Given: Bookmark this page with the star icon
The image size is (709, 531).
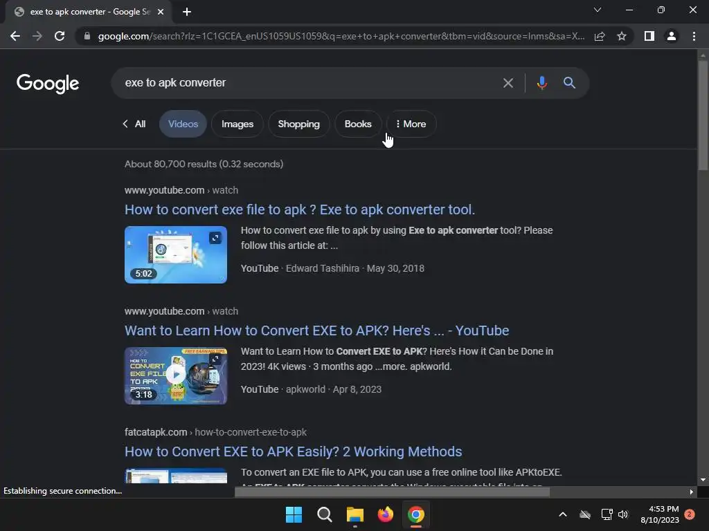Looking at the screenshot, I should coord(622,36).
